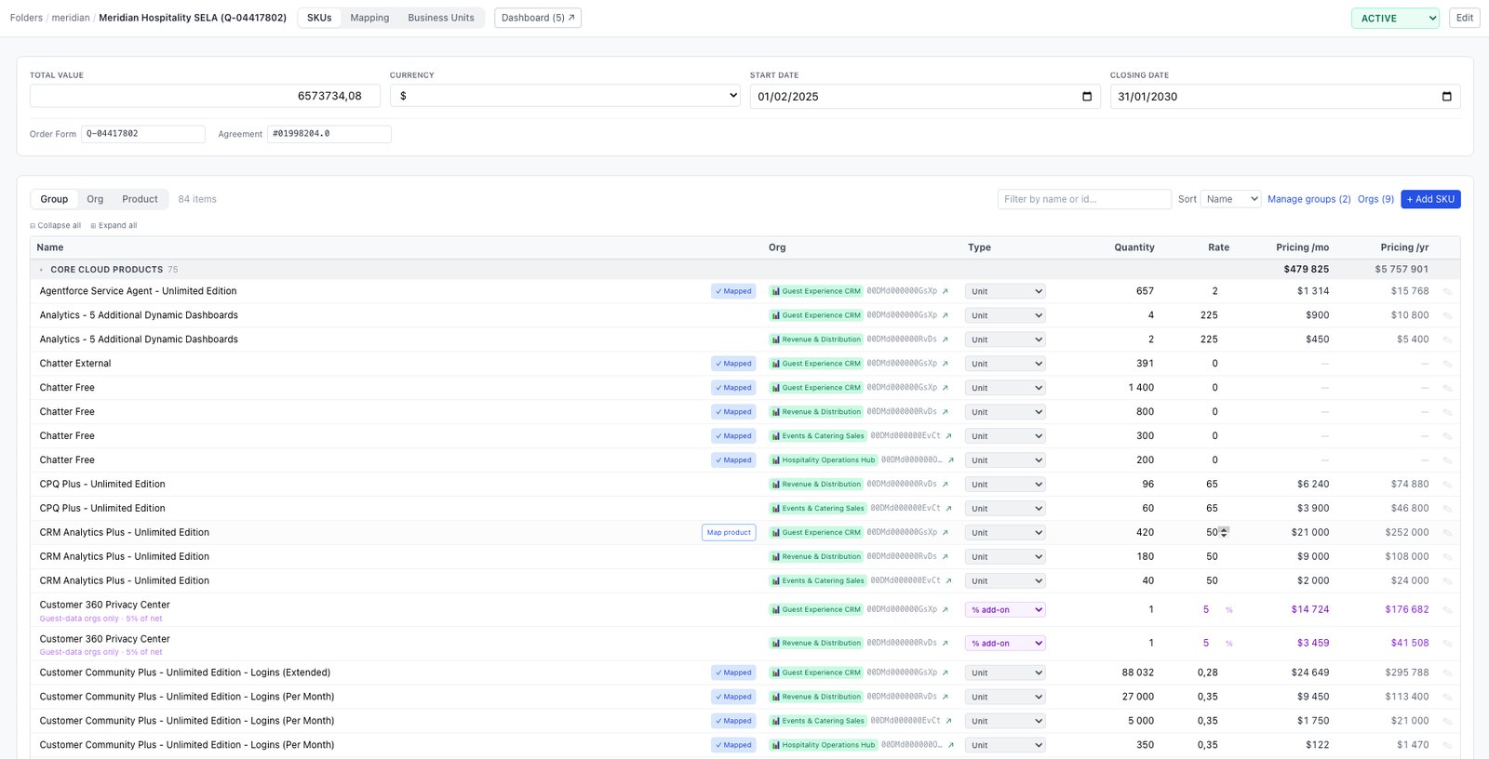
Task: Click the Hospitality Operations Hub badge in Chatter Free row
Action: [x=823, y=460]
